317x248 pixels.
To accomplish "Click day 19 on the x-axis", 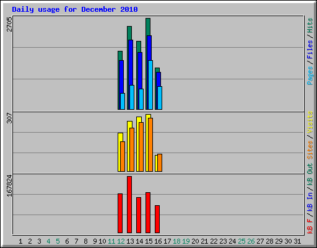I will point(186,241).
